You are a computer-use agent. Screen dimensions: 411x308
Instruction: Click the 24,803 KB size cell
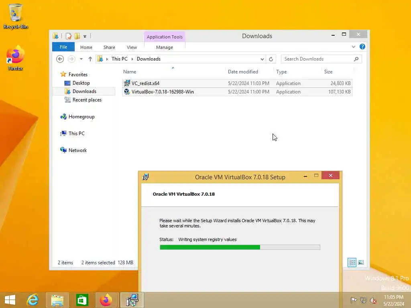pyautogui.click(x=340, y=83)
